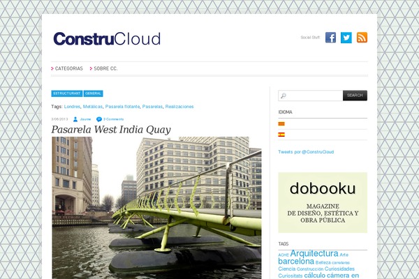
Task: Select the Arquitectura tag in cloud
Action: click(314, 253)
